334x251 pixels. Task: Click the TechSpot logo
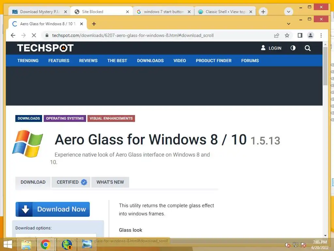tap(45, 48)
